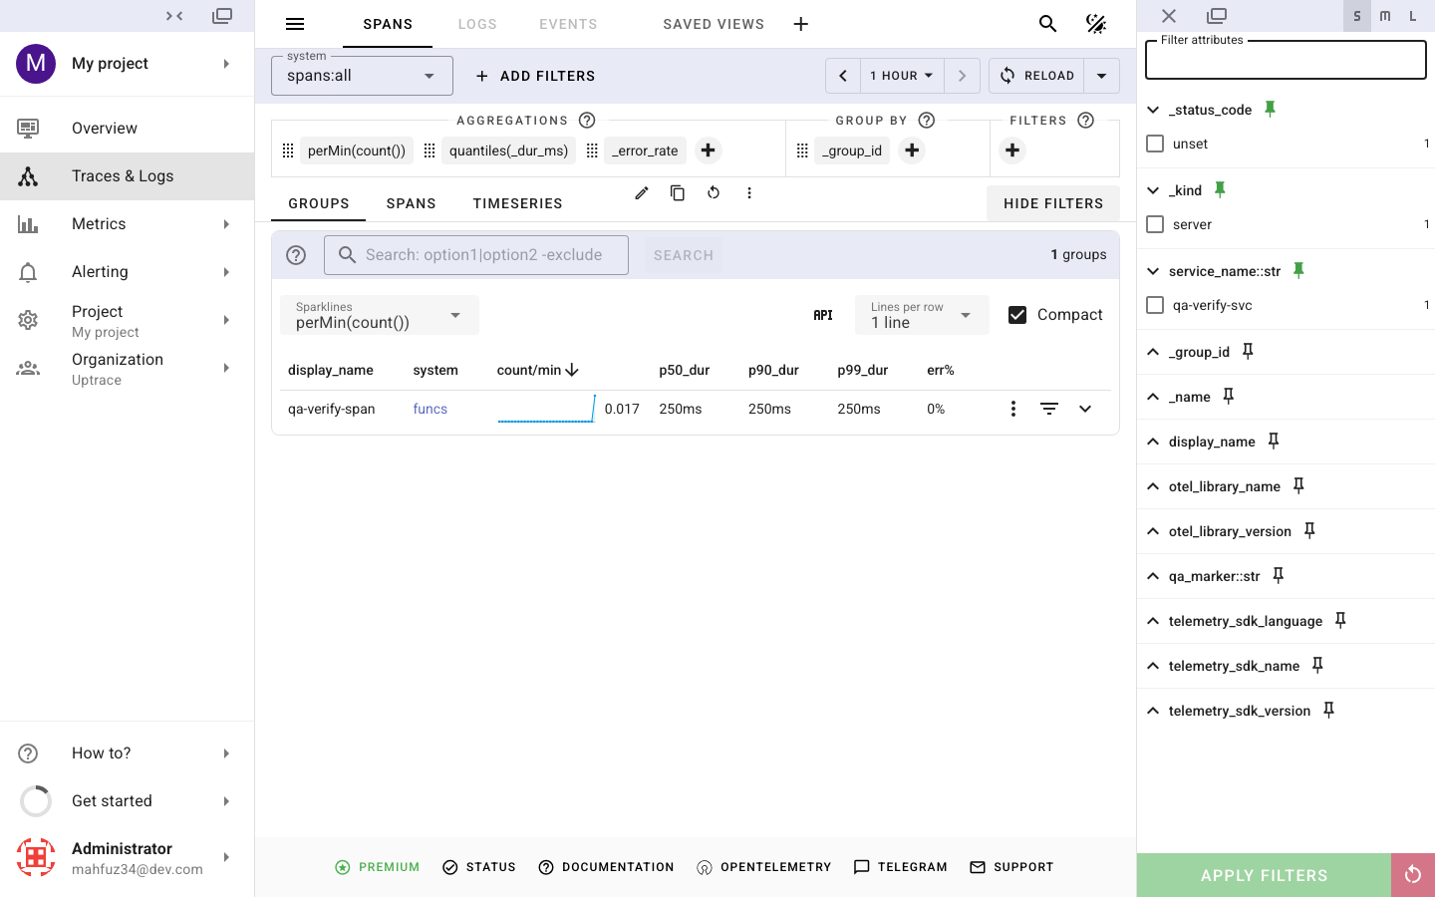Open filters help icon

click(1086, 121)
